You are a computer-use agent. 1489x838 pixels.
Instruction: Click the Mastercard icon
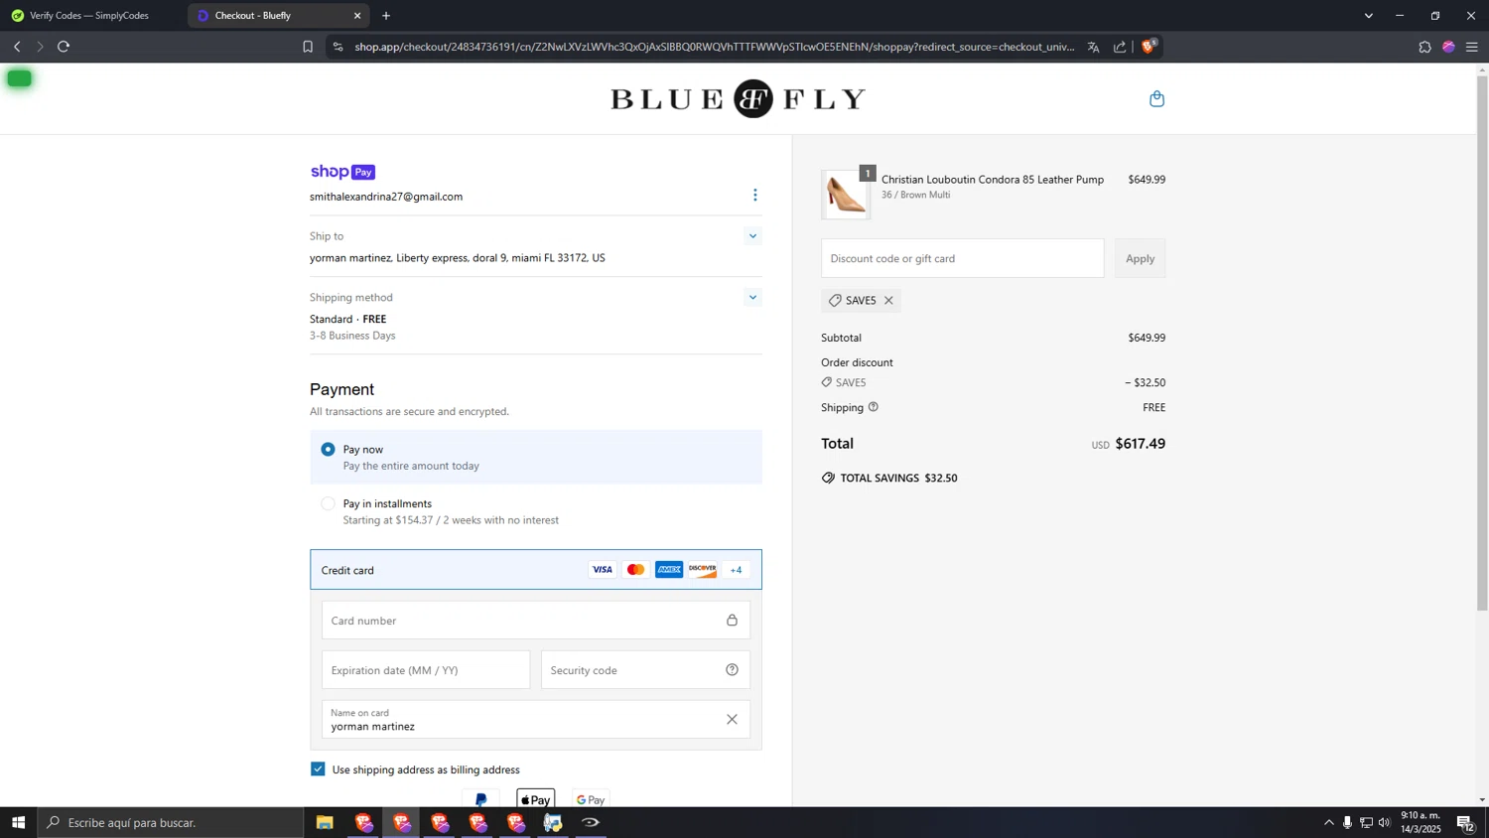click(636, 570)
